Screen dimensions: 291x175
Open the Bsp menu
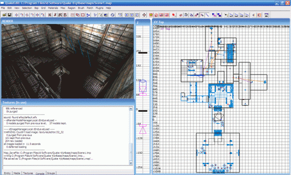(37, 8)
